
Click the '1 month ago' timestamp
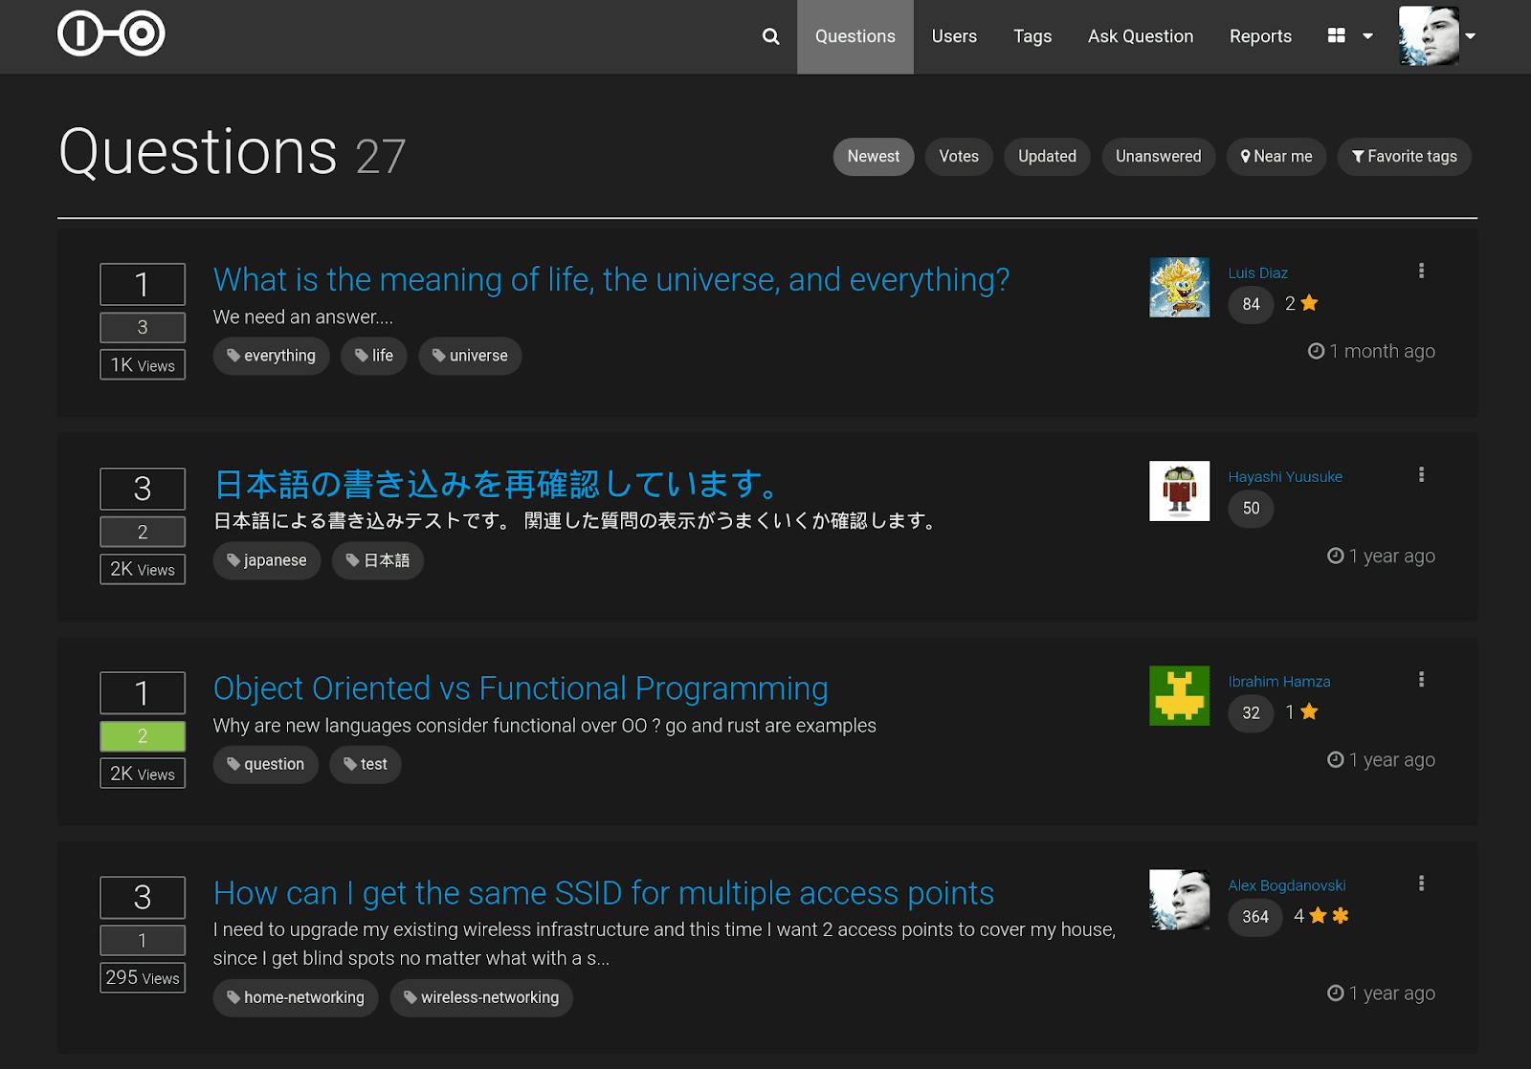[x=1372, y=351]
